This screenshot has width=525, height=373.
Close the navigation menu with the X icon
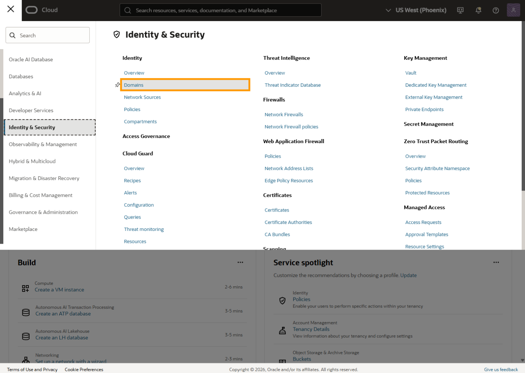pos(11,9)
